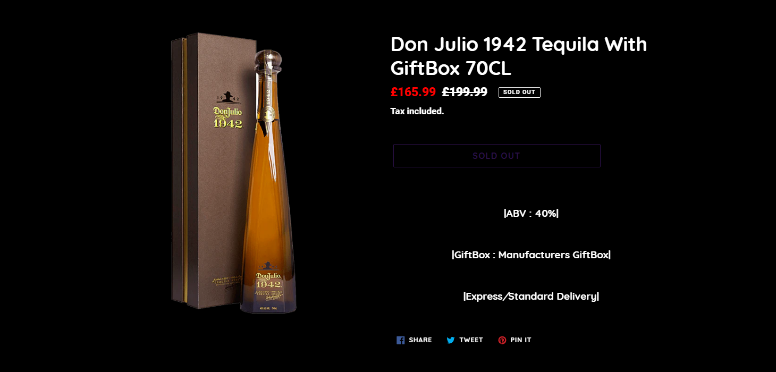Click the Don Julio 1942 product title
776x372 pixels.
point(519,56)
